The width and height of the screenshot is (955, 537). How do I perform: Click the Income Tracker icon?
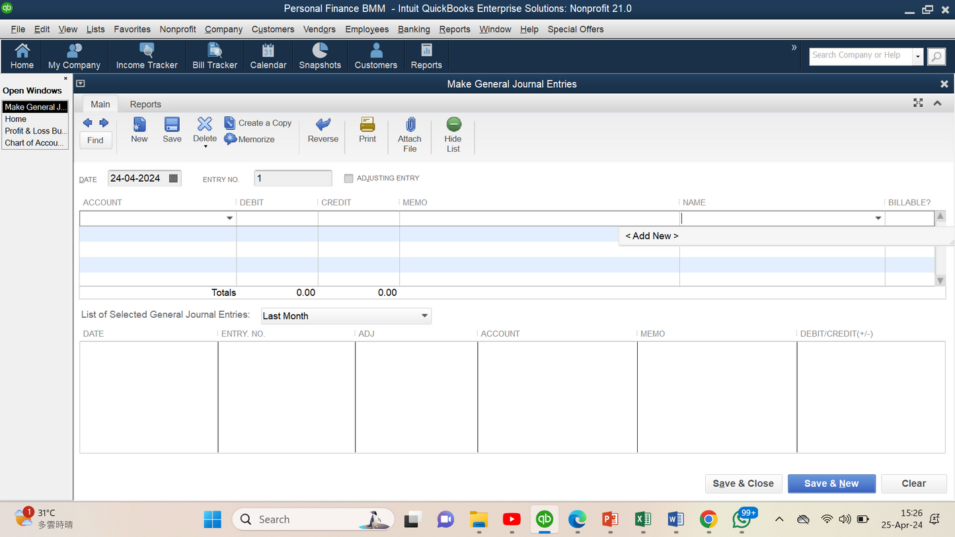pyautogui.click(x=147, y=52)
